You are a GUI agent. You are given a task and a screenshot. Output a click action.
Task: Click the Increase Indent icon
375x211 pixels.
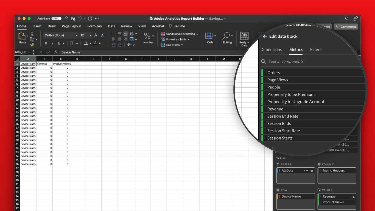coord(120,45)
